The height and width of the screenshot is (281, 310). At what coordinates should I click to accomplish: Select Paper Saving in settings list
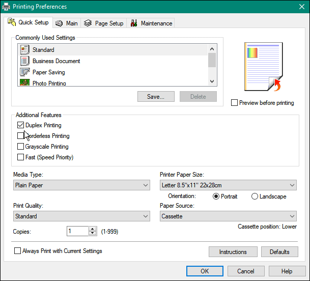point(113,72)
